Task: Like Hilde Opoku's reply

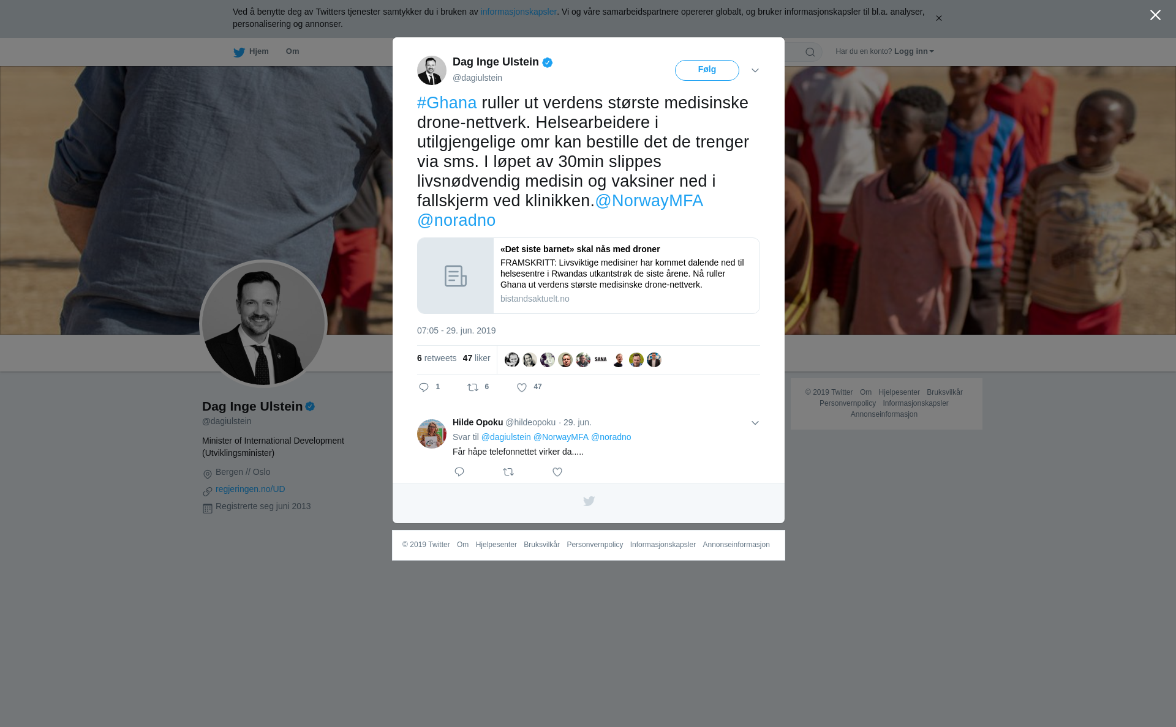Action: [557, 472]
